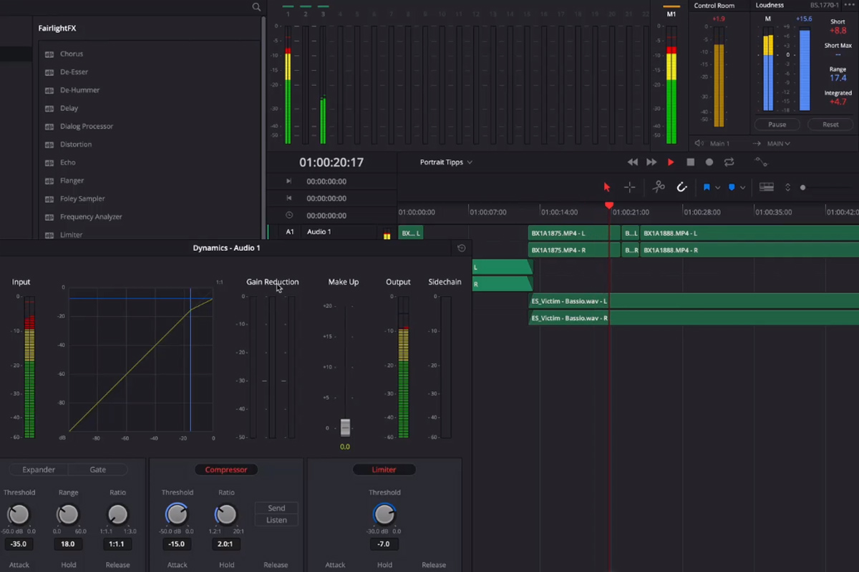The width and height of the screenshot is (859, 572).
Task: Click the search magnifier icon in effects panel
Action: tap(256, 7)
